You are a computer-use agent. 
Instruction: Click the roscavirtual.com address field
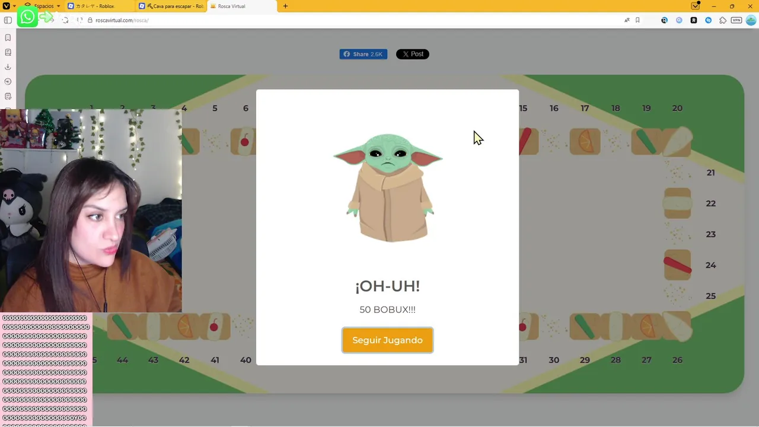356,20
